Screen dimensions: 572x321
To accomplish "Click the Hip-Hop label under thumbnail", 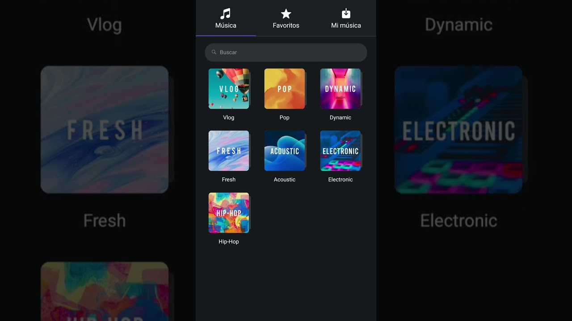I will tap(229, 242).
